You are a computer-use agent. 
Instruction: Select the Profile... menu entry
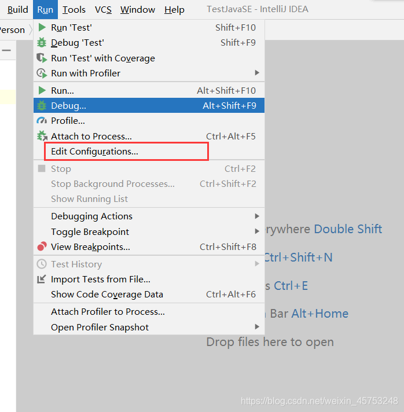(149, 120)
